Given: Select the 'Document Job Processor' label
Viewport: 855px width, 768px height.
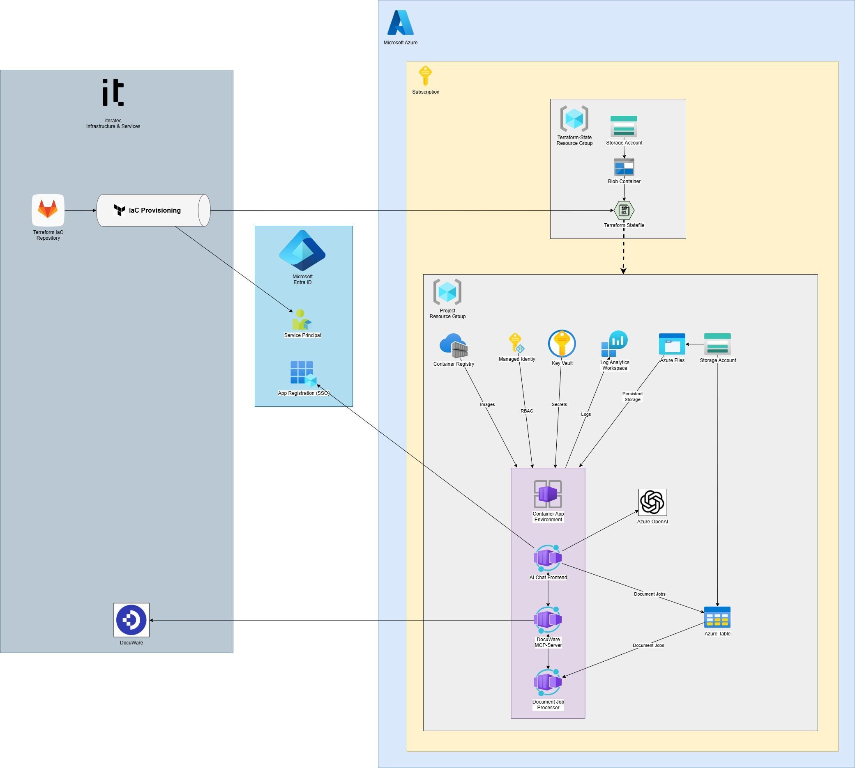Looking at the screenshot, I should point(548,705).
